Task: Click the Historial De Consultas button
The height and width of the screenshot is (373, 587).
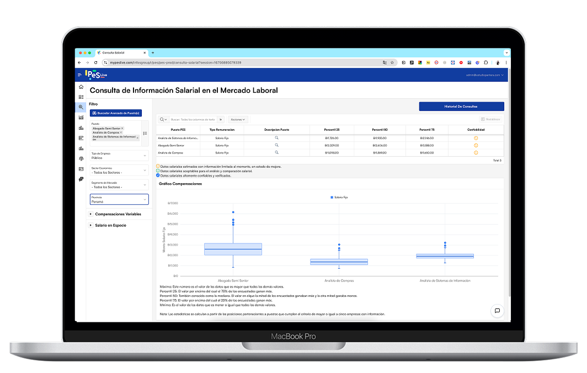Action: click(x=461, y=106)
